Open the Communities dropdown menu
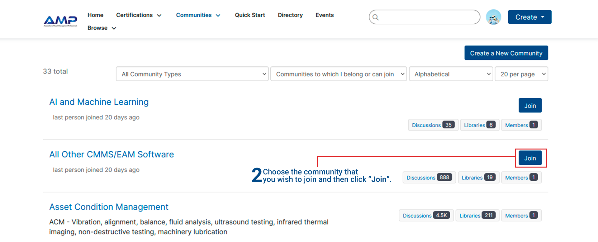 (x=198, y=15)
